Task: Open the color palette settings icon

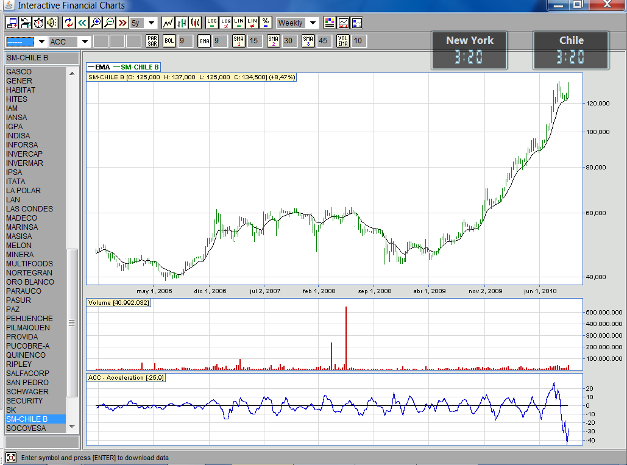Action: point(329,23)
